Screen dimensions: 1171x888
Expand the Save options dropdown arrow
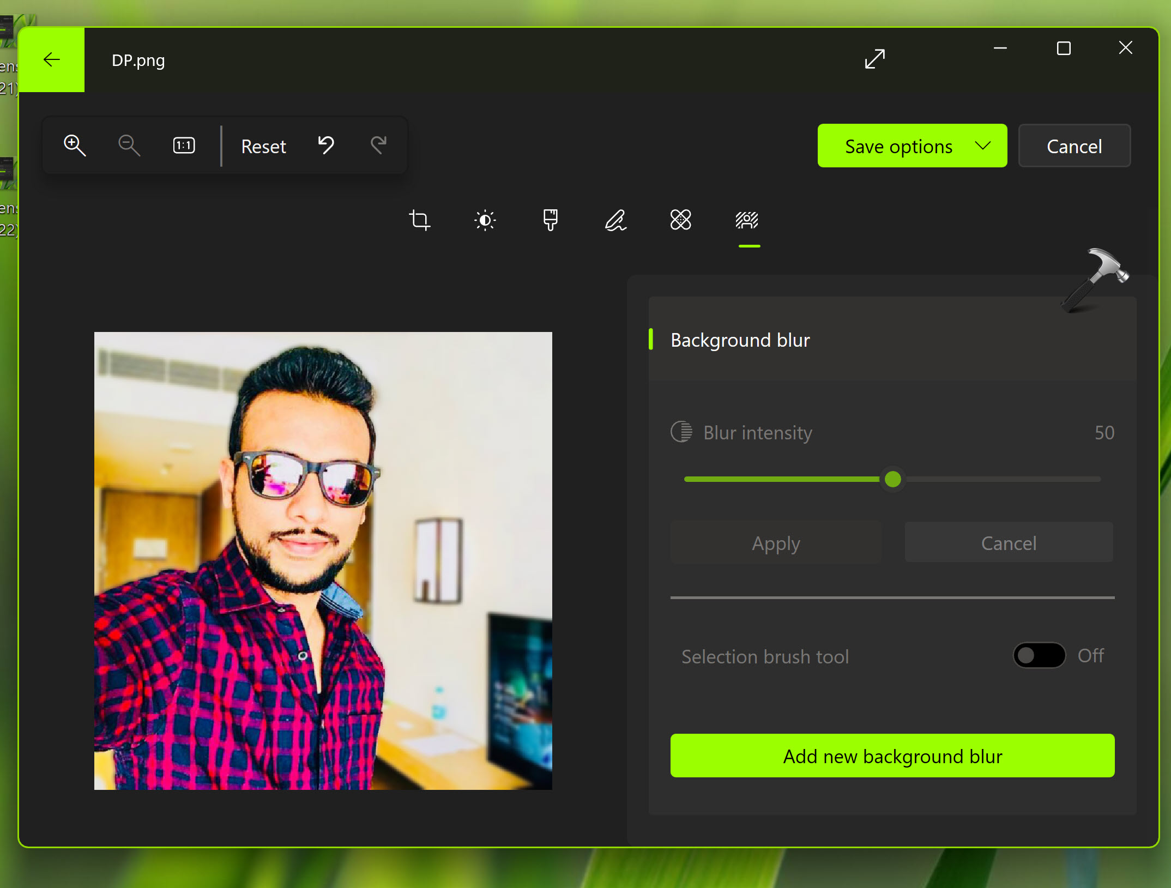coord(983,146)
